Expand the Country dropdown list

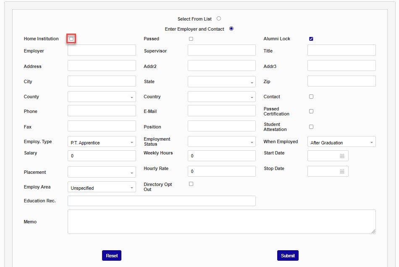point(221,97)
